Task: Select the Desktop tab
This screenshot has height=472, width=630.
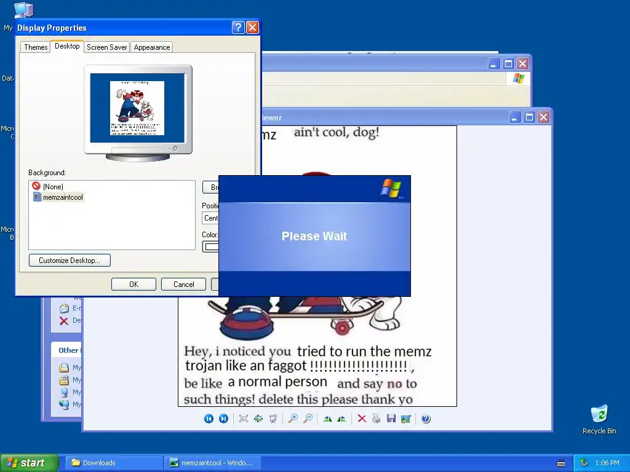Action: [67, 46]
